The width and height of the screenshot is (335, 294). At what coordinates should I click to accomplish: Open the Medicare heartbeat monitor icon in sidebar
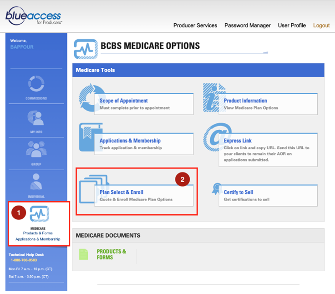click(x=39, y=213)
